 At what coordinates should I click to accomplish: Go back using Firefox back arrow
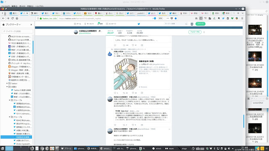click(x=3, y=18)
